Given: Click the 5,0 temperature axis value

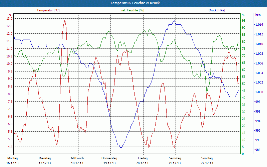Looking at the screenshot, I should [x=10, y=139].
